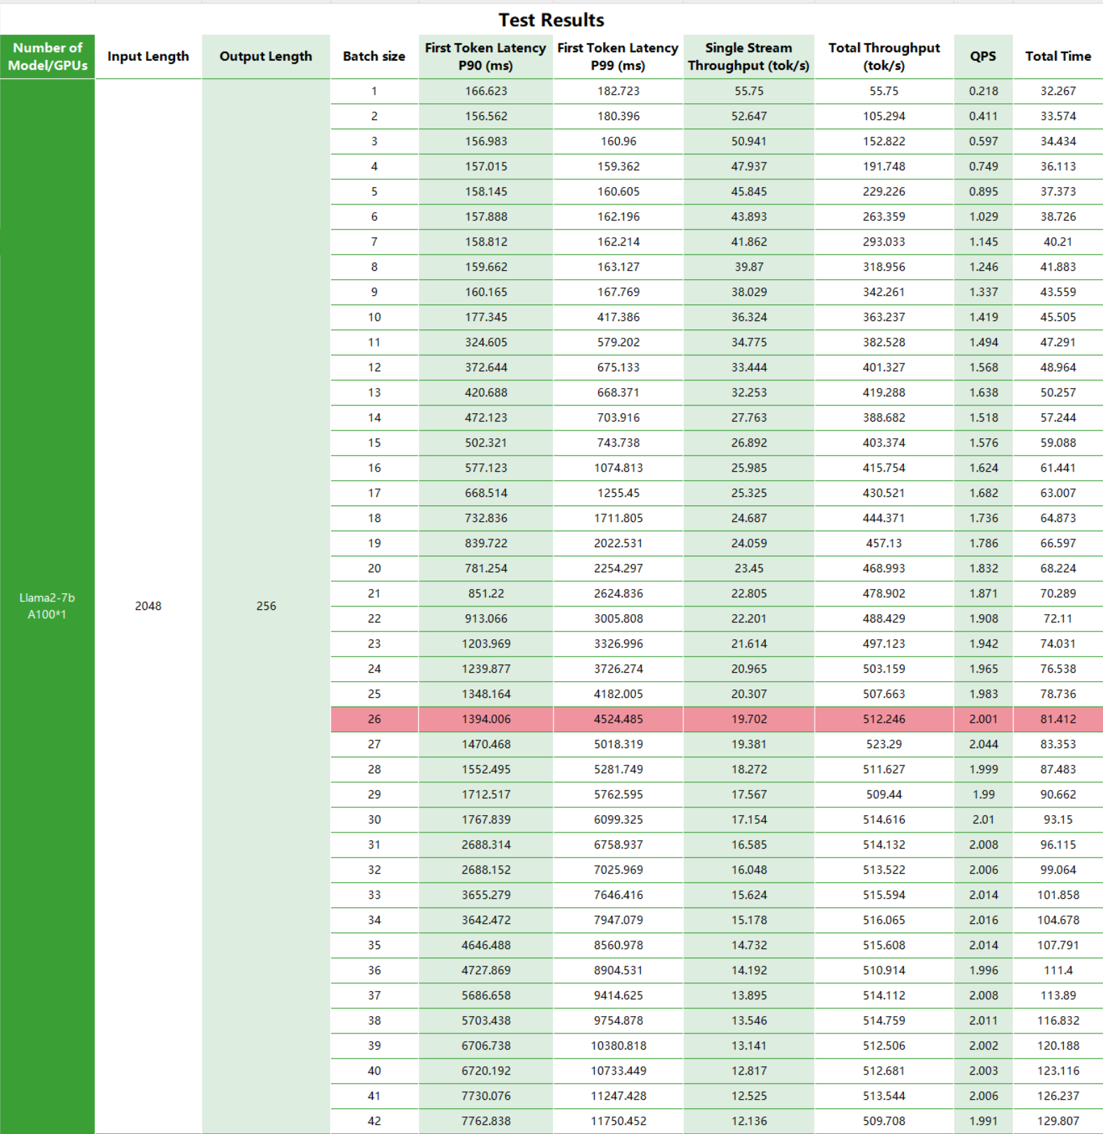Screen dimensions: 1103x1134
Task: Select total time cell "36.113"
Action: (x=1058, y=167)
